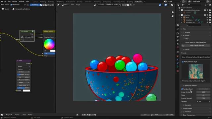Viewport: 212px width, 119px height.
Task: Open the Window menu
Action: pyautogui.click(x=21, y=1)
